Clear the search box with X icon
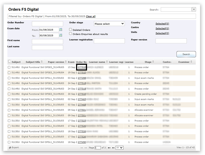This screenshot has width=205, height=155. 194,10
